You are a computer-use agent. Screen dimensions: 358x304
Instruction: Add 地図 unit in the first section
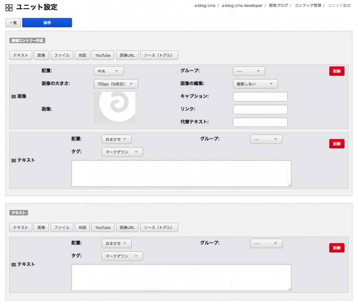tap(82, 55)
